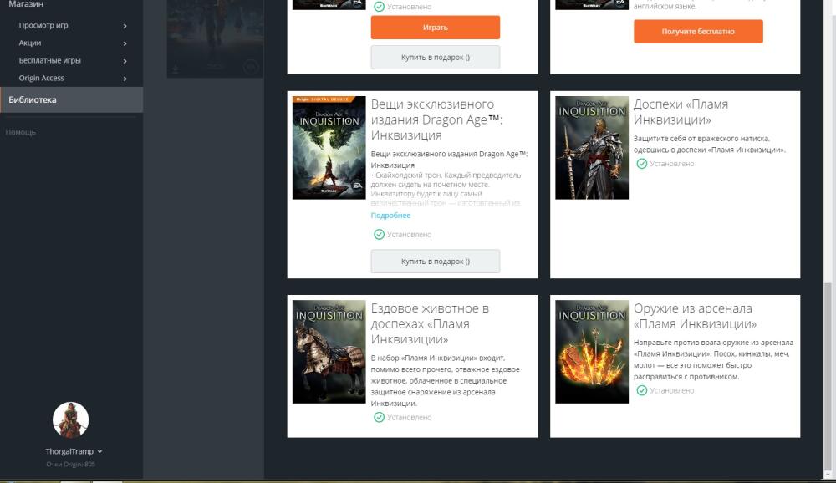Click the cover thumbnail beside Получите бесплатно
Viewport: 836px width, 483px height.
tap(592, 5)
